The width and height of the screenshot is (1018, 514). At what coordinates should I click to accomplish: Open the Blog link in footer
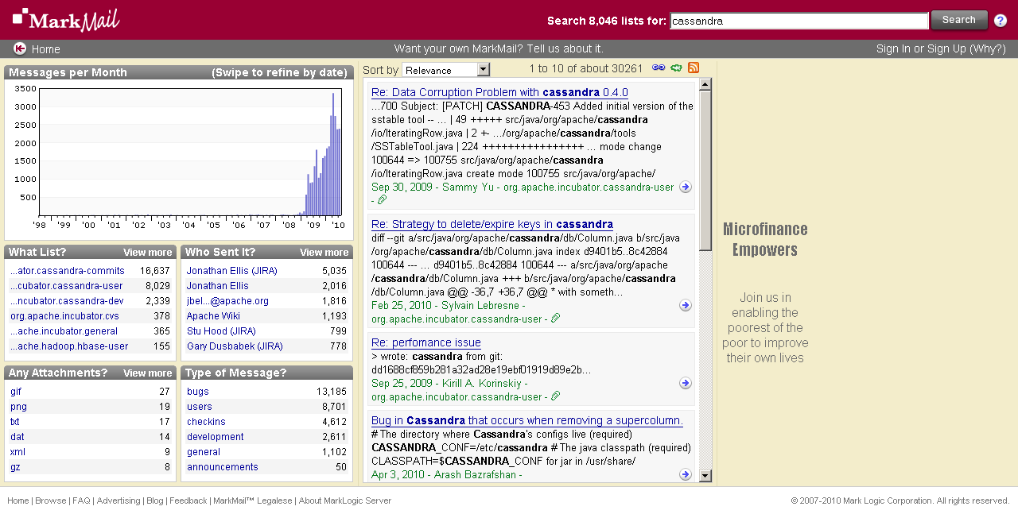click(x=155, y=501)
